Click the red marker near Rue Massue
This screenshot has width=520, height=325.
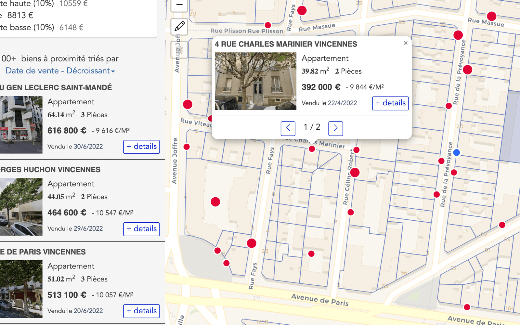[491, 15]
